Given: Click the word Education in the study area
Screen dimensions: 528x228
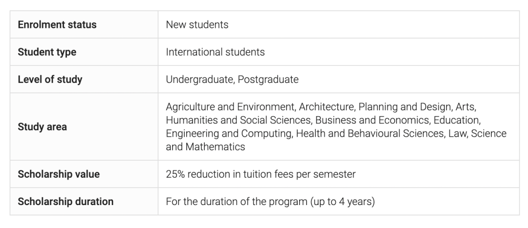Looking at the screenshot, I should 456,120.
